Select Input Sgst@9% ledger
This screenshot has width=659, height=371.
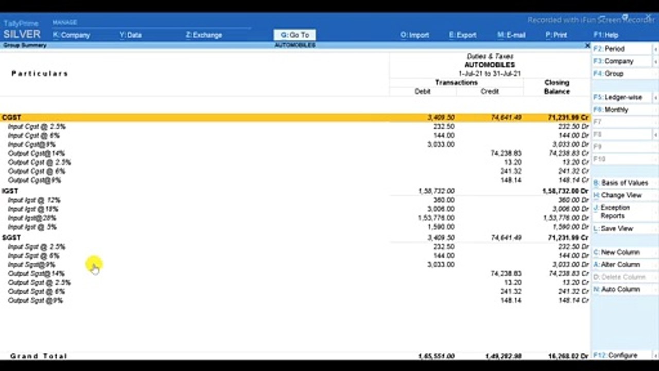[31, 264]
